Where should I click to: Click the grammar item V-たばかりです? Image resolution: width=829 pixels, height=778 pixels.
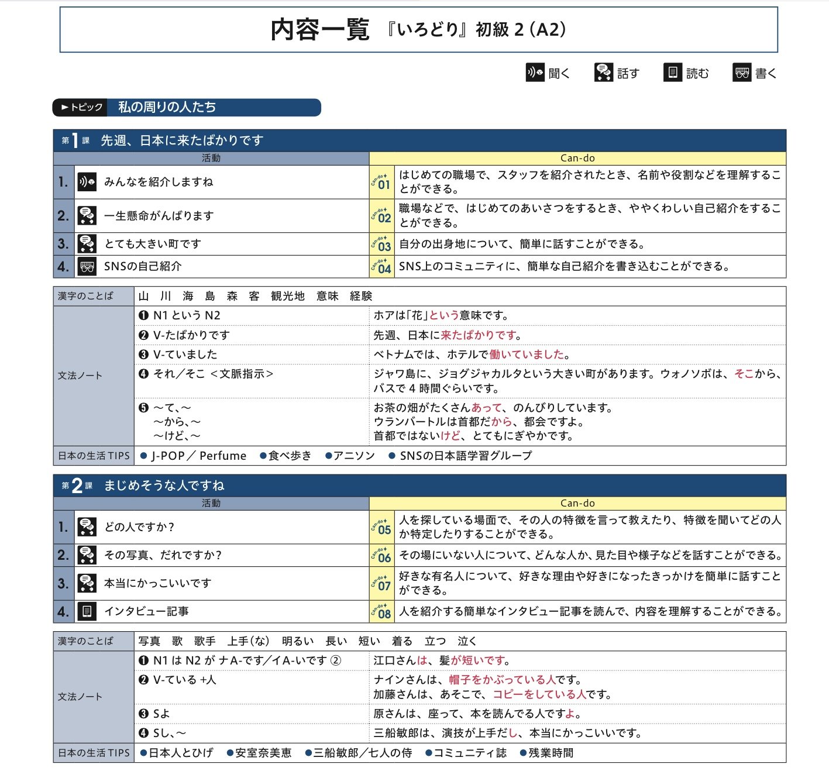(x=191, y=335)
